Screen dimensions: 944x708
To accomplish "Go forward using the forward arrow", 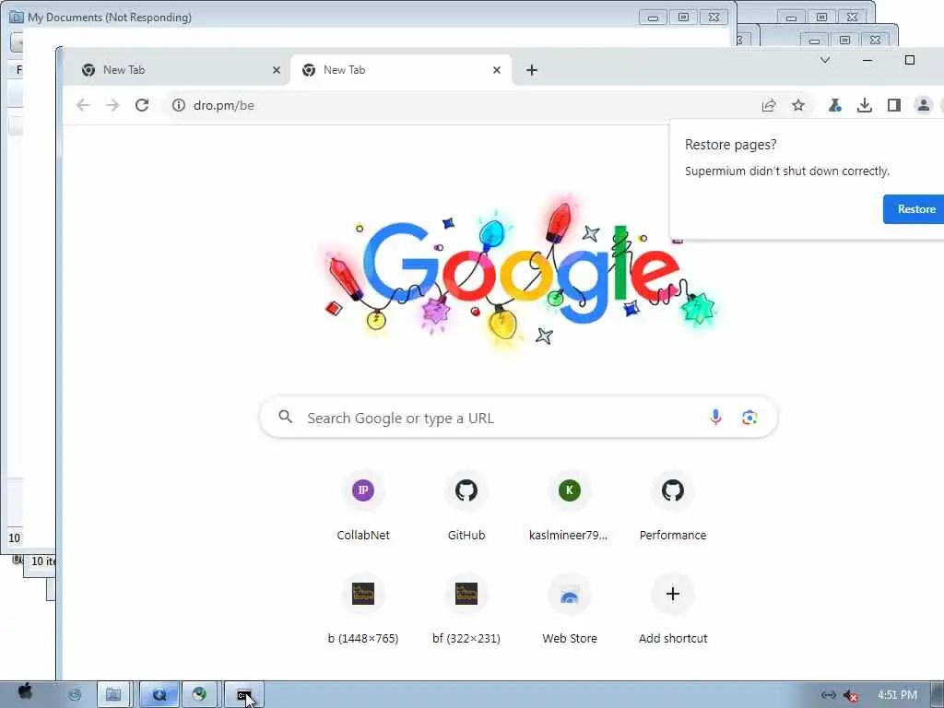I will click(112, 105).
